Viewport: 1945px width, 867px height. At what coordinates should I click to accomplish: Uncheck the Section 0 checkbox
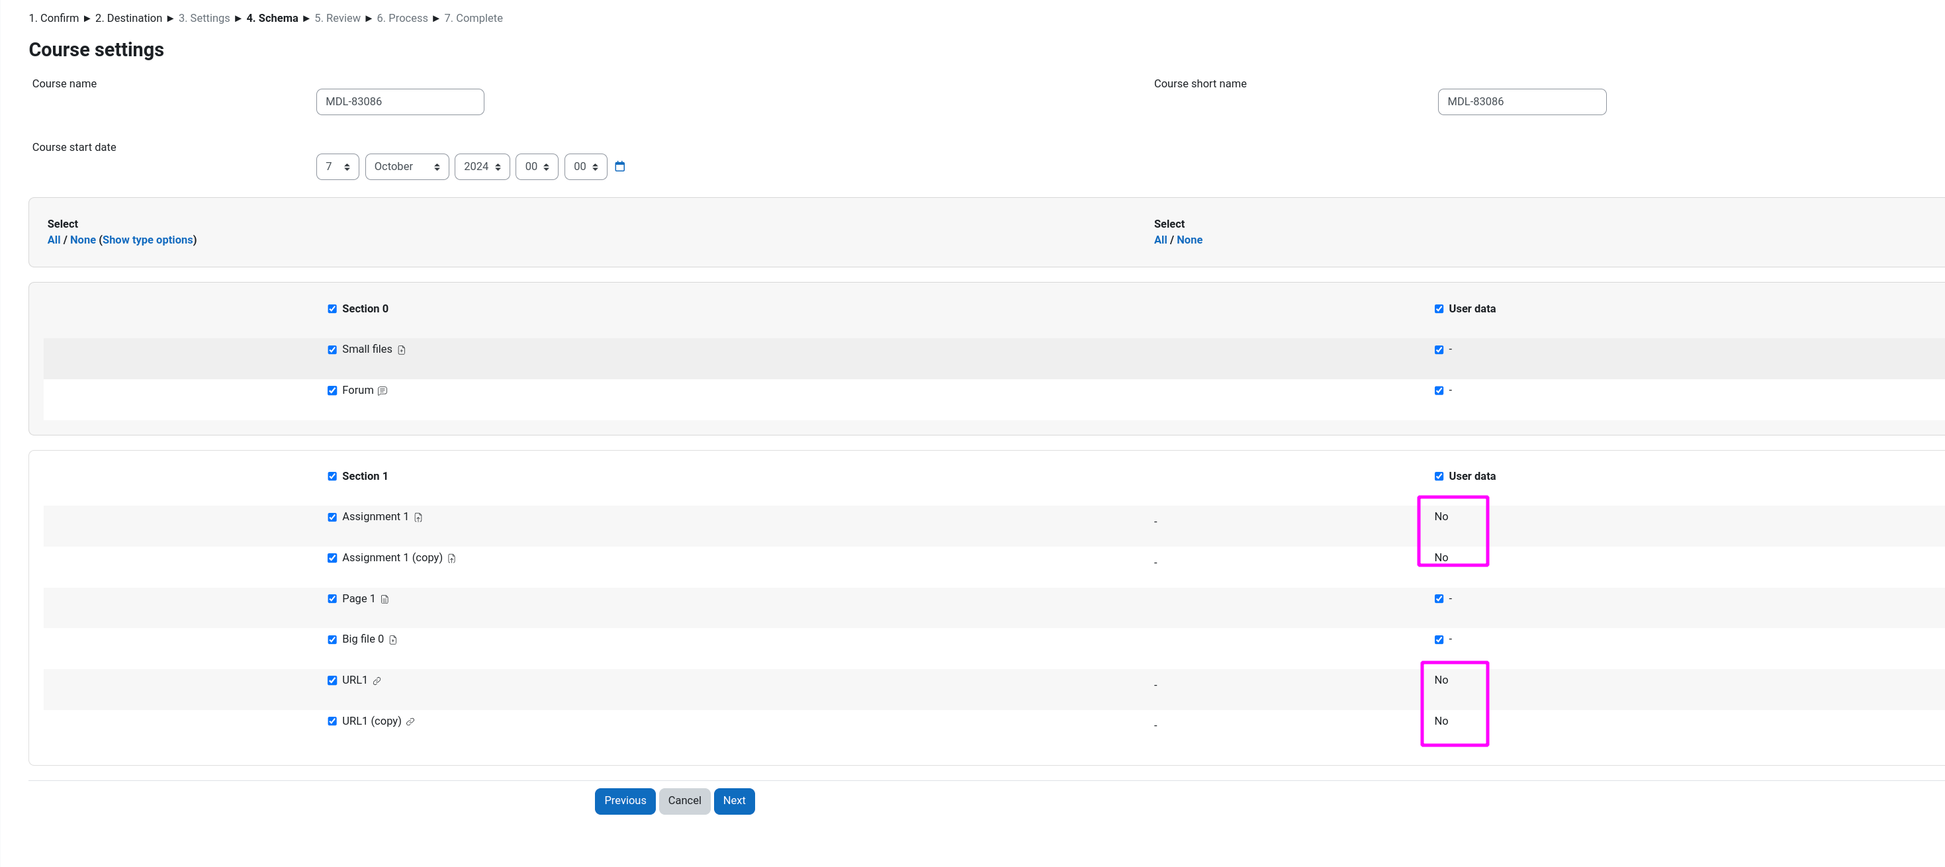click(332, 309)
